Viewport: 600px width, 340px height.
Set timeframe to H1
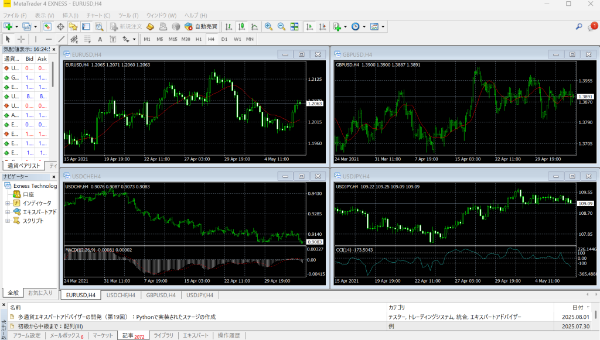point(198,39)
